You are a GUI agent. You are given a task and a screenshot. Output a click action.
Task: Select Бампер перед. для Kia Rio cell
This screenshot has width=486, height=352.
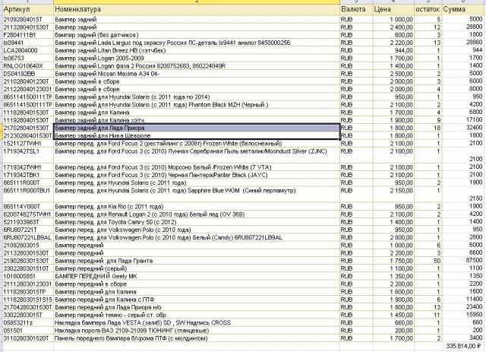click(x=197, y=207)
